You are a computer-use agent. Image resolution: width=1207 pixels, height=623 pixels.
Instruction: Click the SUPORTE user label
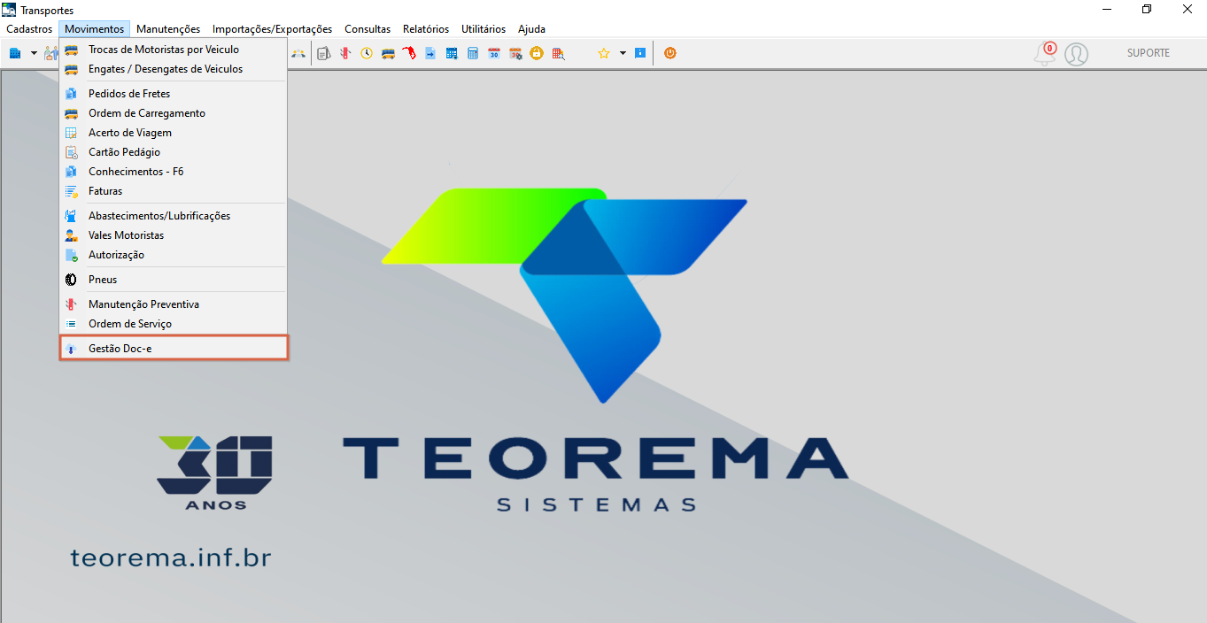(1149, 53)
